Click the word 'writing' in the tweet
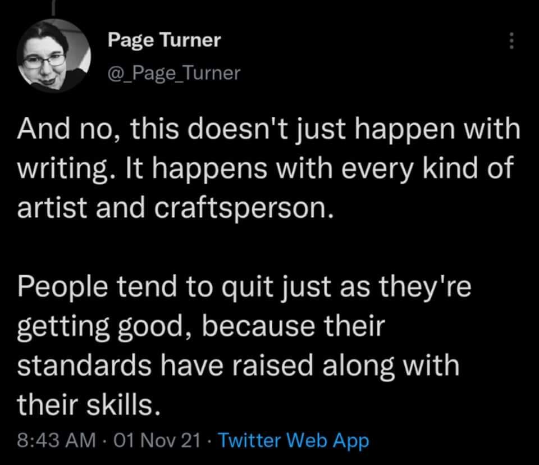This screenshot has width=539, height=465. 61,169
